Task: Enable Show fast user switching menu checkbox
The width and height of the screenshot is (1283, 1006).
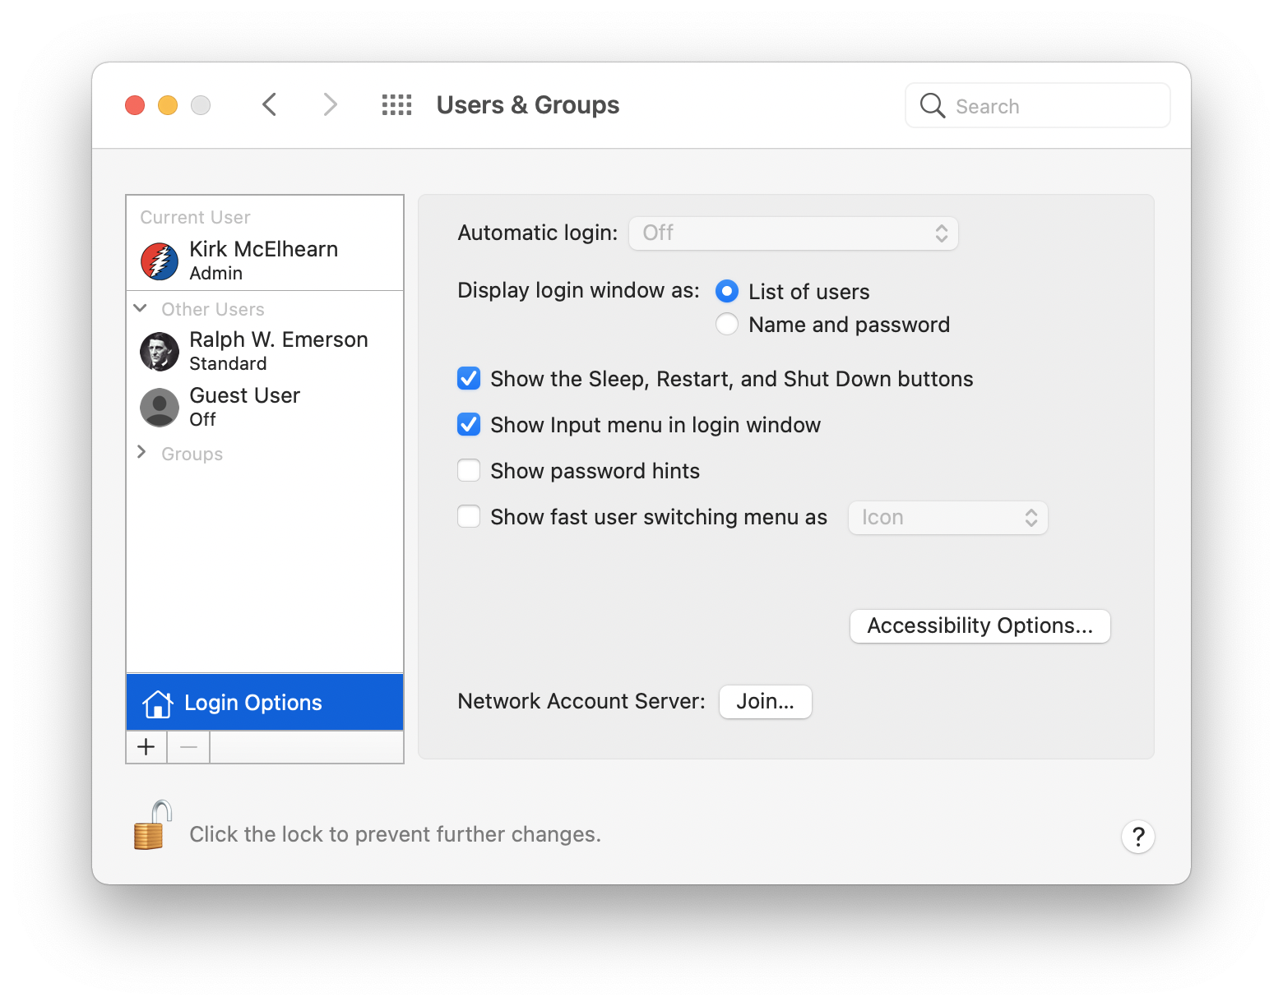Action: click(469, 516)
